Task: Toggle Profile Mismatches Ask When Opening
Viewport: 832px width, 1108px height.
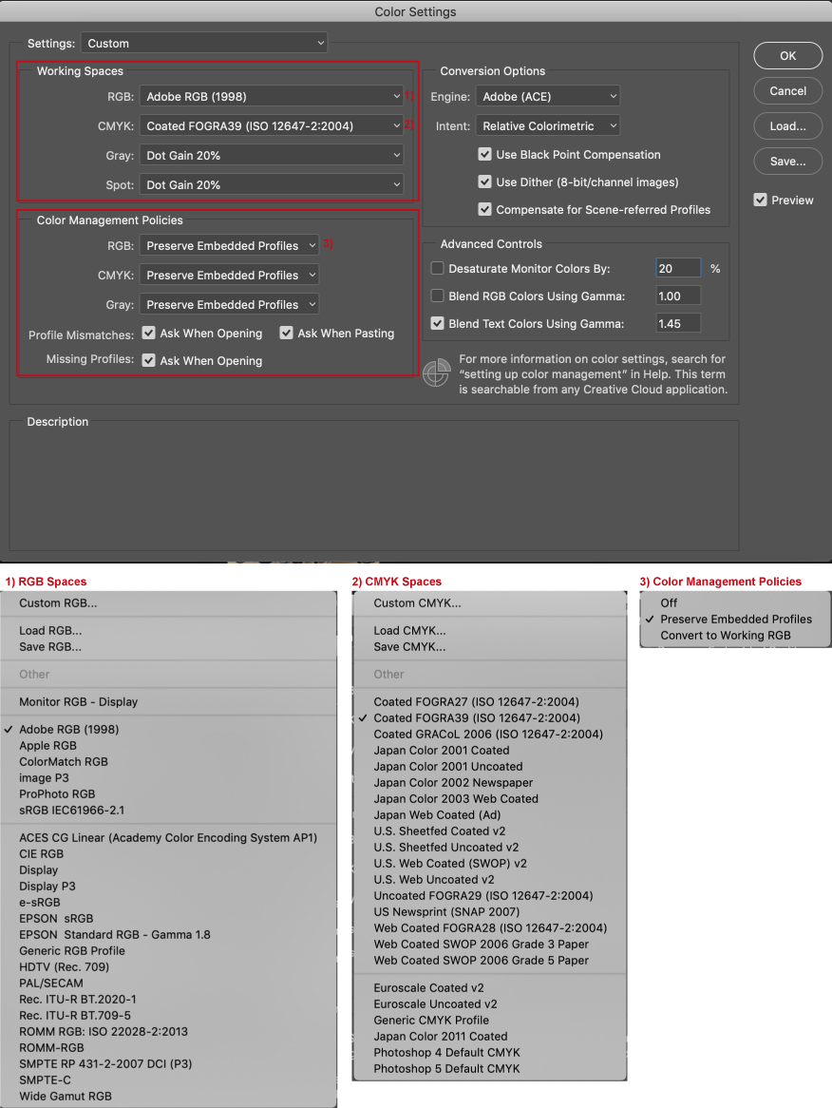Action: (x=148, y=333)
